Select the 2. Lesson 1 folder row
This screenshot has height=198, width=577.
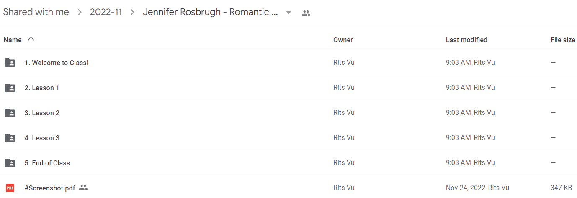(x=288, y=88)
